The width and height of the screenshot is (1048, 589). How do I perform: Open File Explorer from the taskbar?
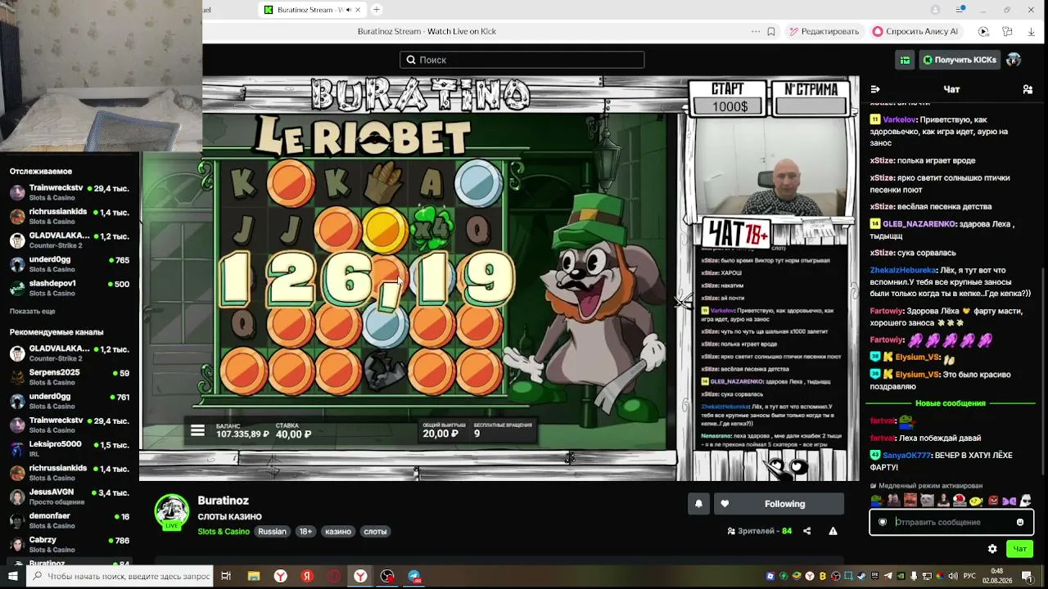click(x=253, y=576)
